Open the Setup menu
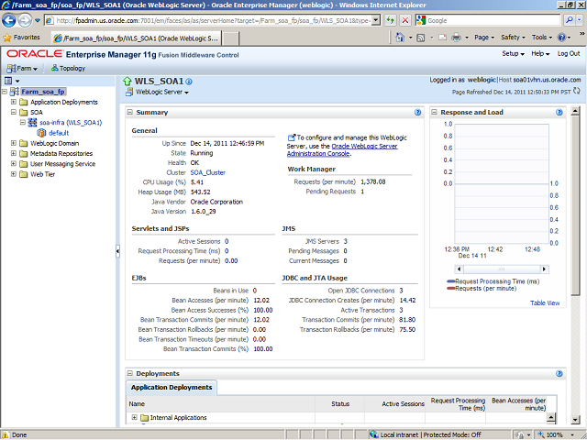 pos(513,54)
